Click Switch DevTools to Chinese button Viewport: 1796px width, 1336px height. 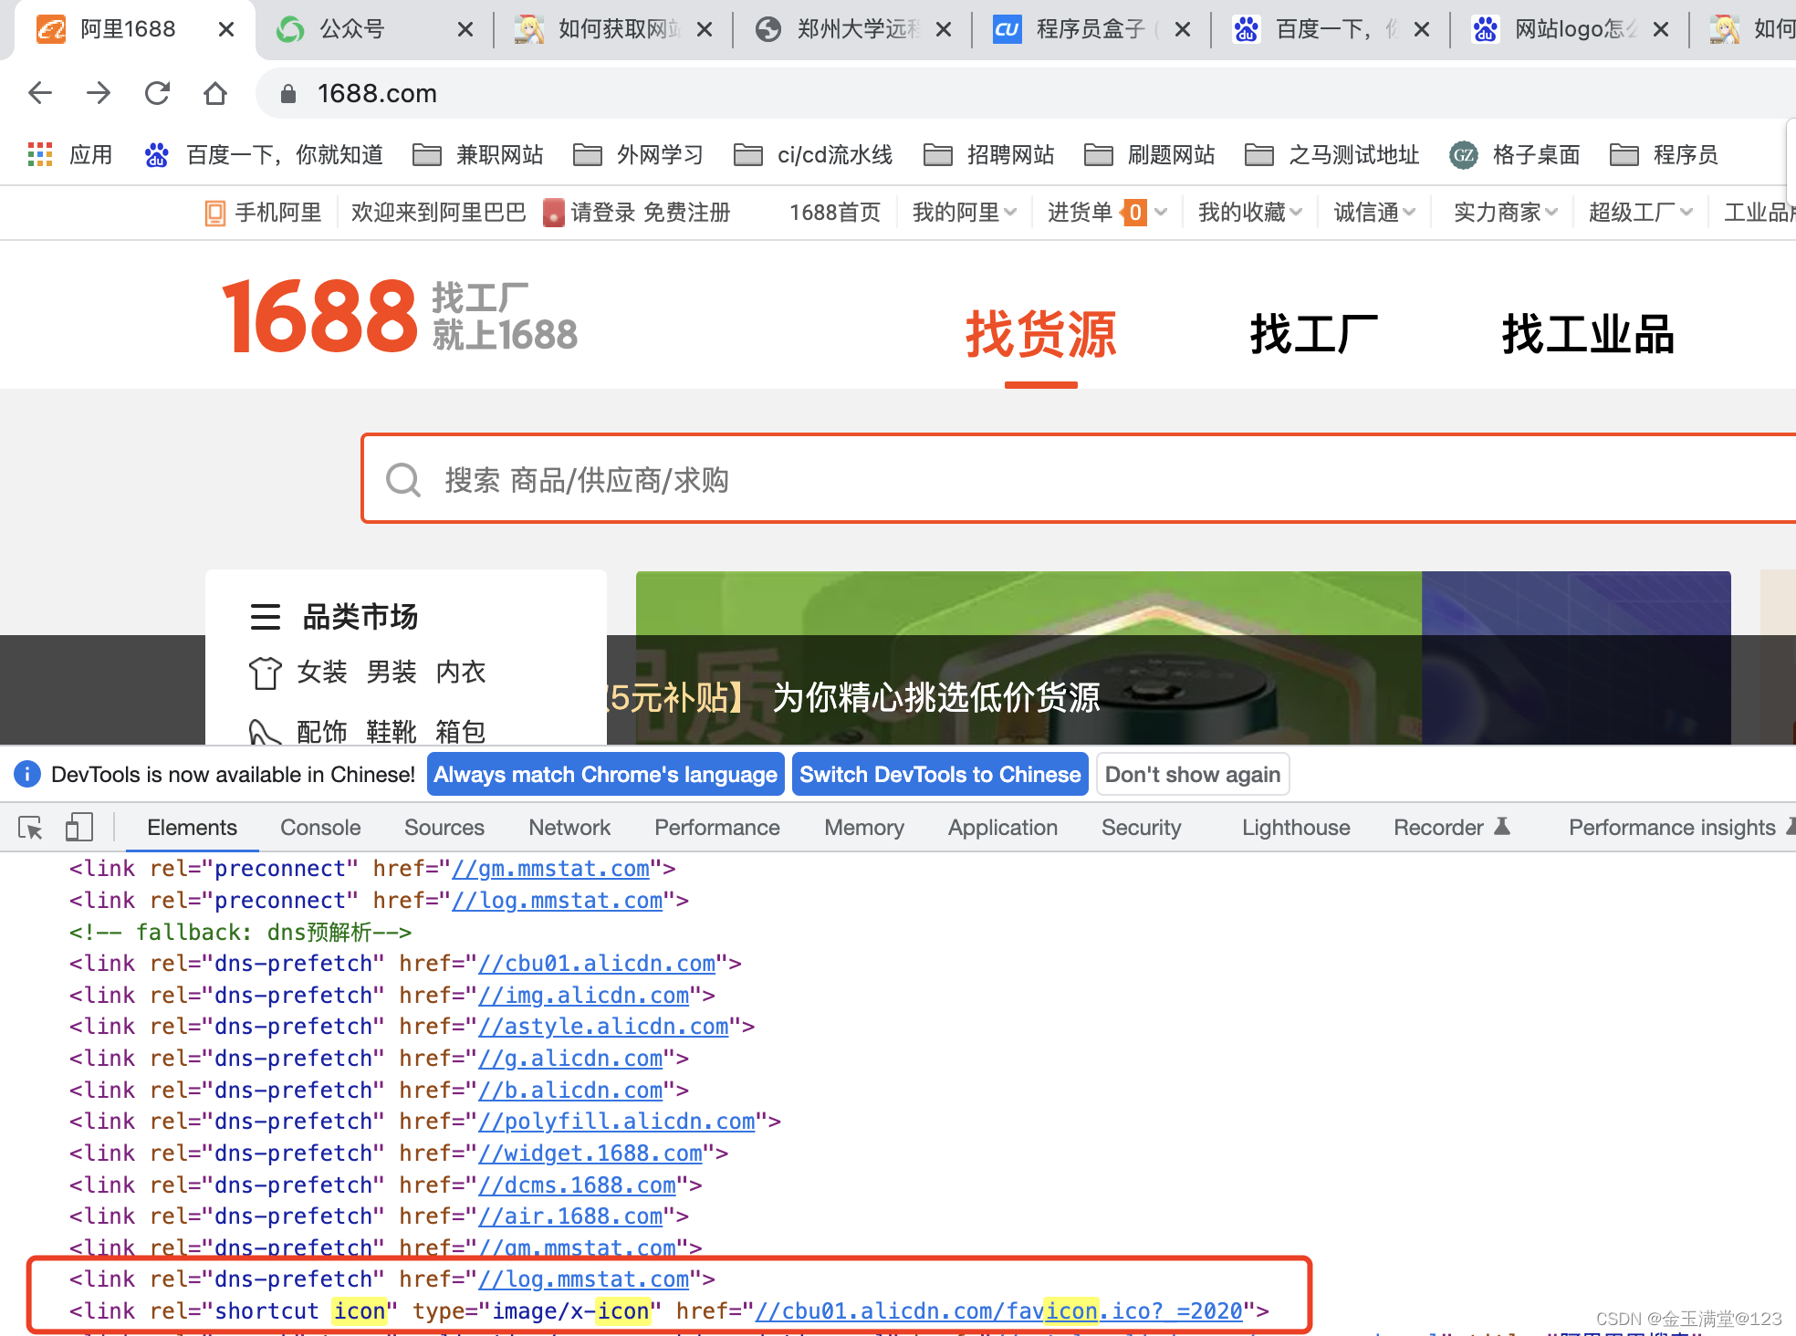(940, 775)
